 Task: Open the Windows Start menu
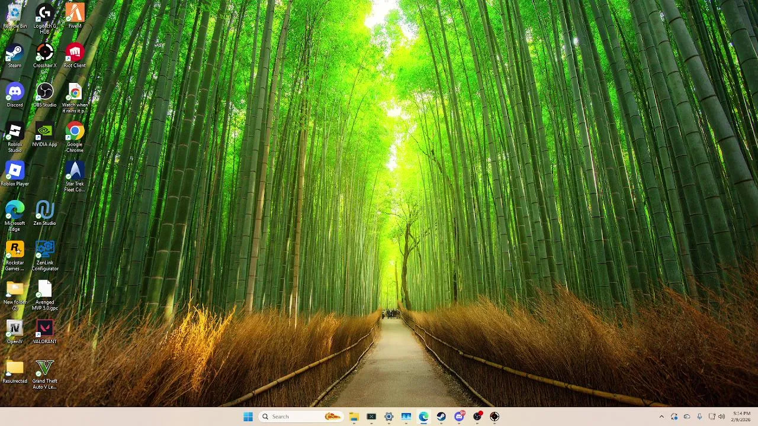[x=248, y=417]
